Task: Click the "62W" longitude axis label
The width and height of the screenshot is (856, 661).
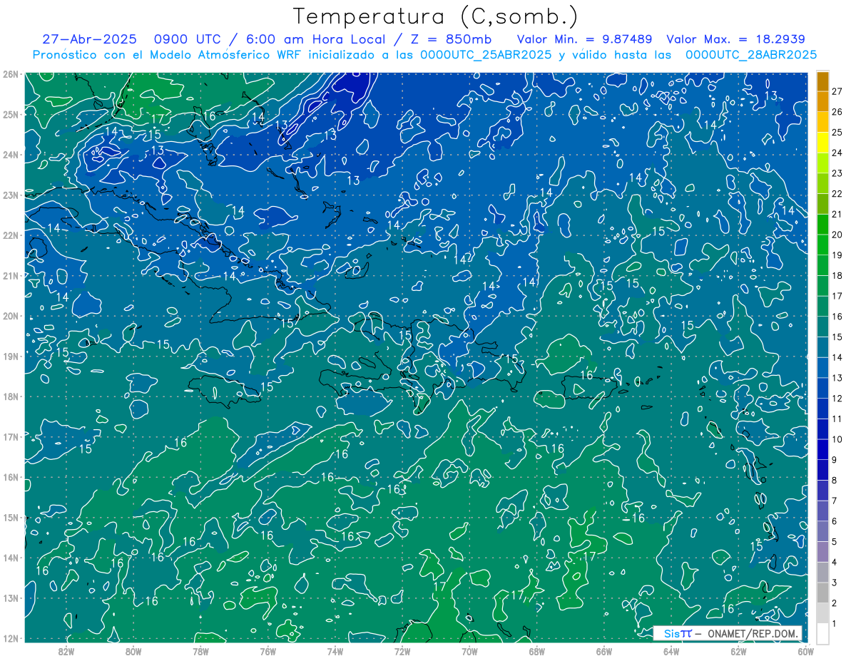Action: pyautogui.click(x=738, y=651)
